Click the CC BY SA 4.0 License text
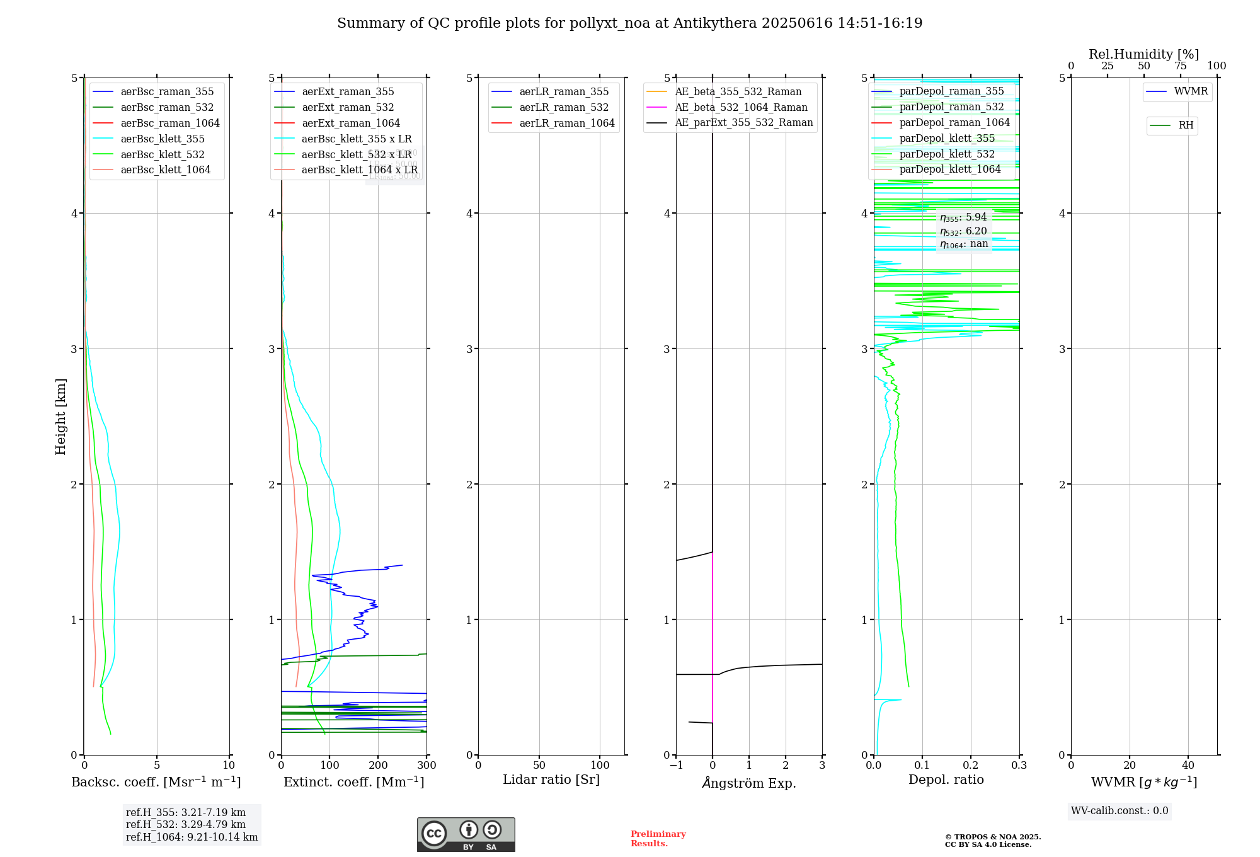The width and height of the screenshot is (1260, 857). [988, 845]
